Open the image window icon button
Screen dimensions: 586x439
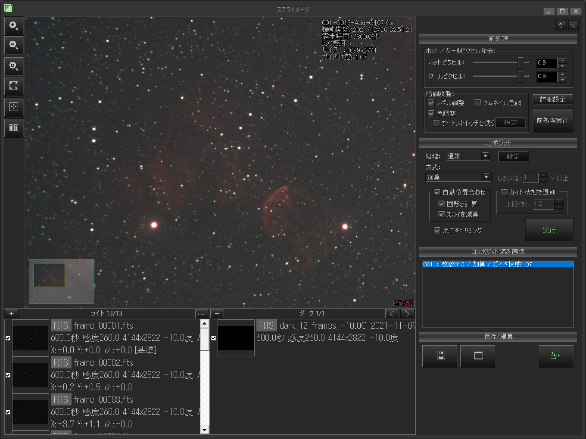478,356
